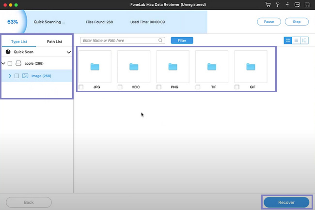The image size is (315, 210).
Task: Click the search magnifier icon
Action: 160,41
